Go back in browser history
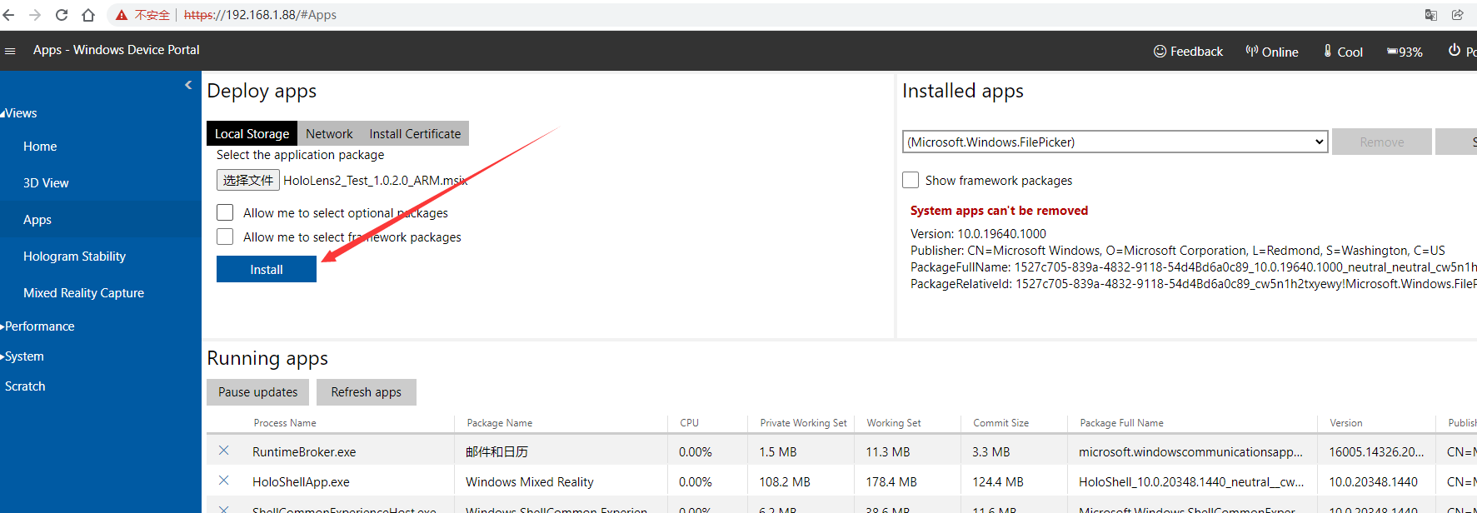1477x513 pixels. point(9,15)
